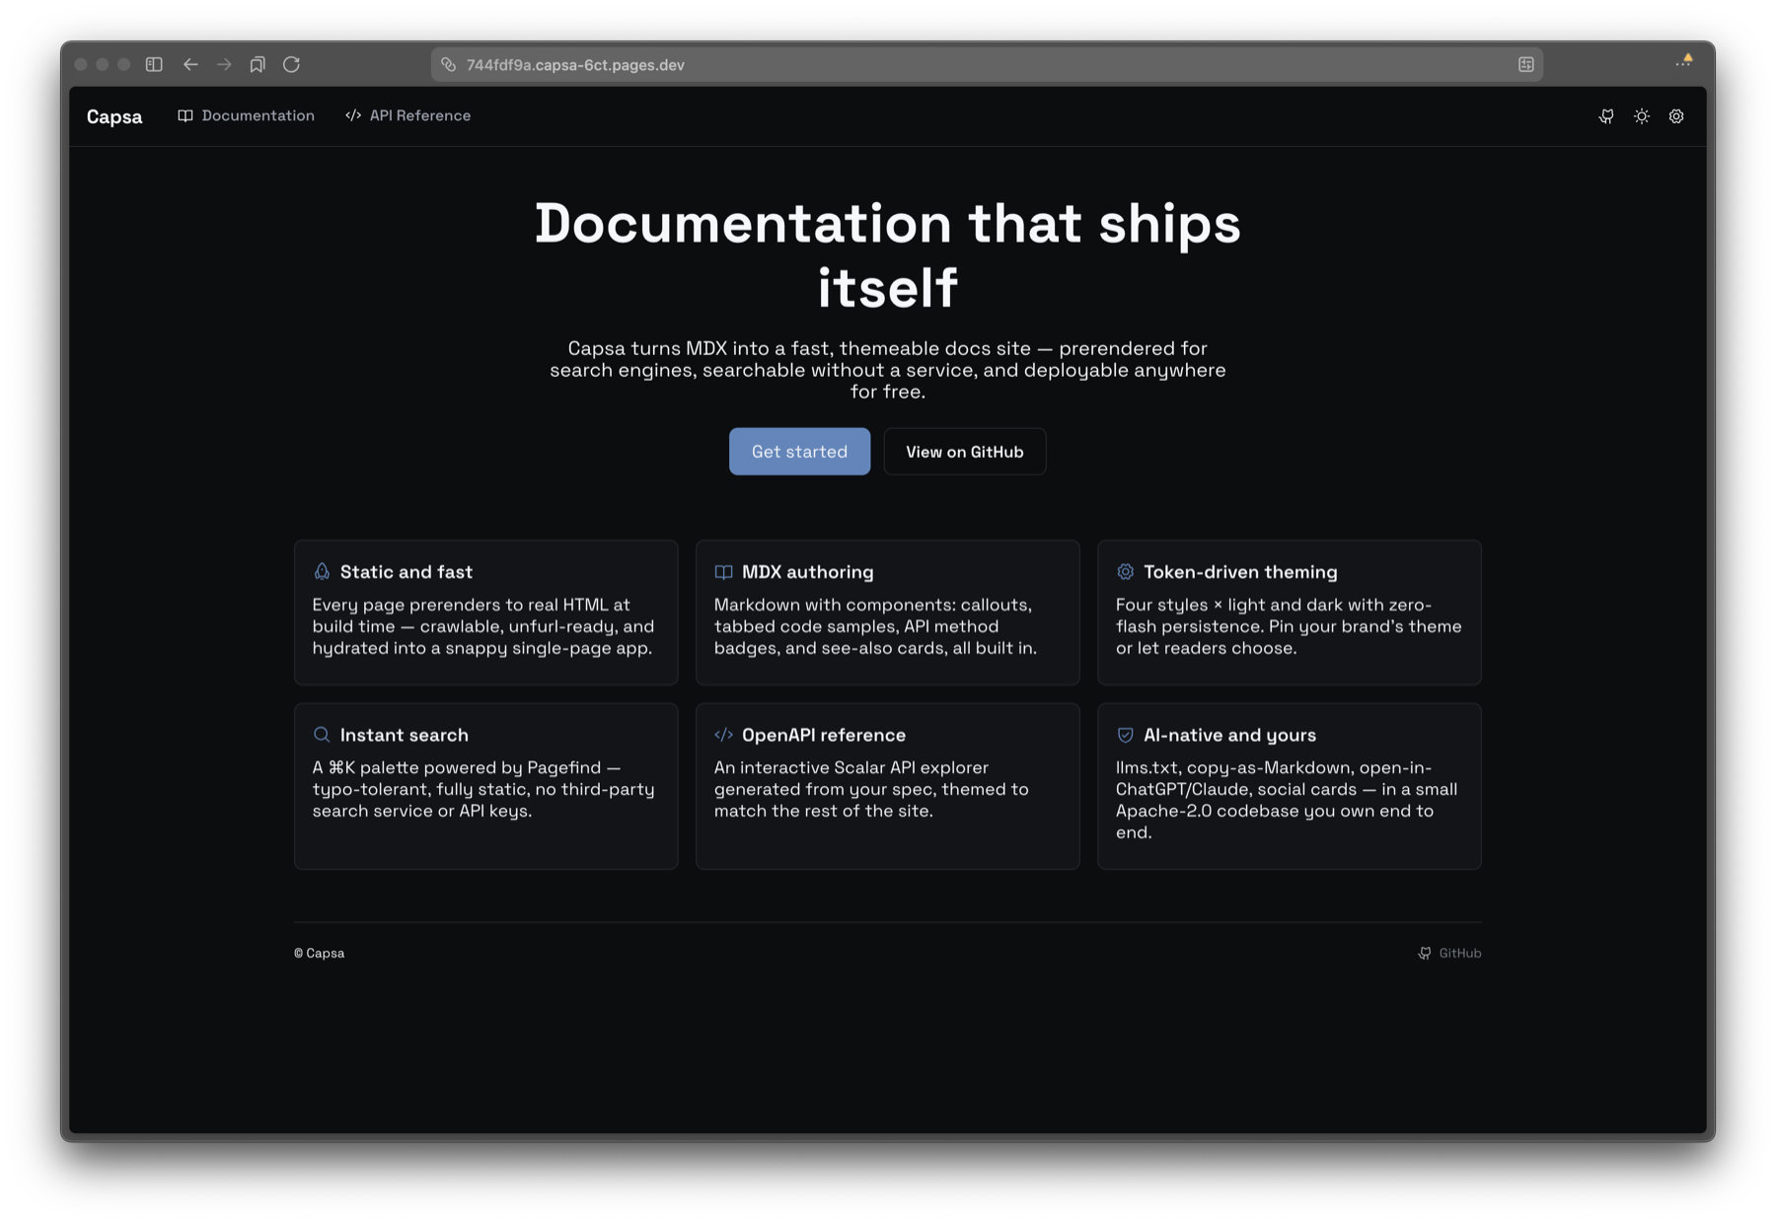Screen dimensions: 1776x1222
Task: Reload the page with the refresh icon
Action: pos(291,64)
